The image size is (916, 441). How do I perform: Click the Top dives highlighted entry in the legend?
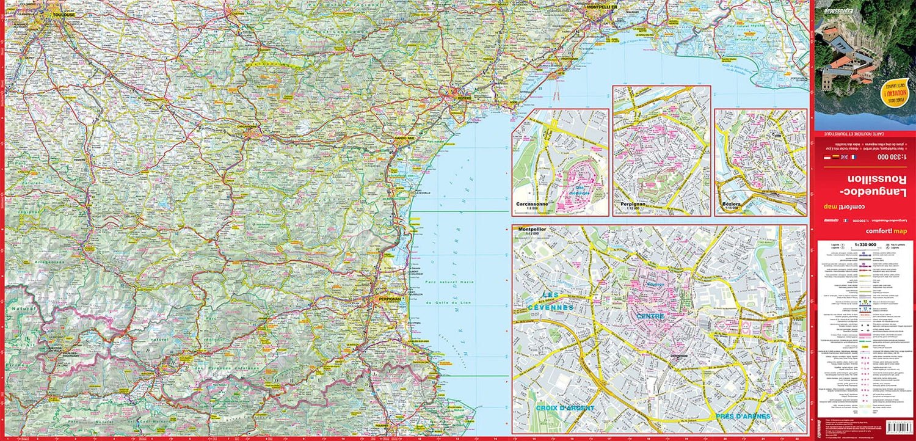[x=865, y=315]
